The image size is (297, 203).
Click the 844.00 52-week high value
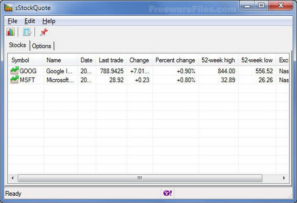[x=226, y=71]
